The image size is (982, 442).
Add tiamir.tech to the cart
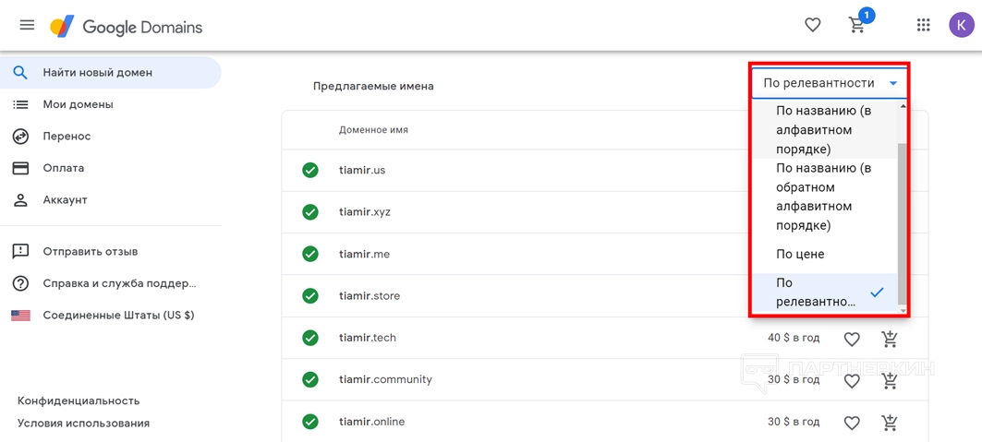pos(890,339)
